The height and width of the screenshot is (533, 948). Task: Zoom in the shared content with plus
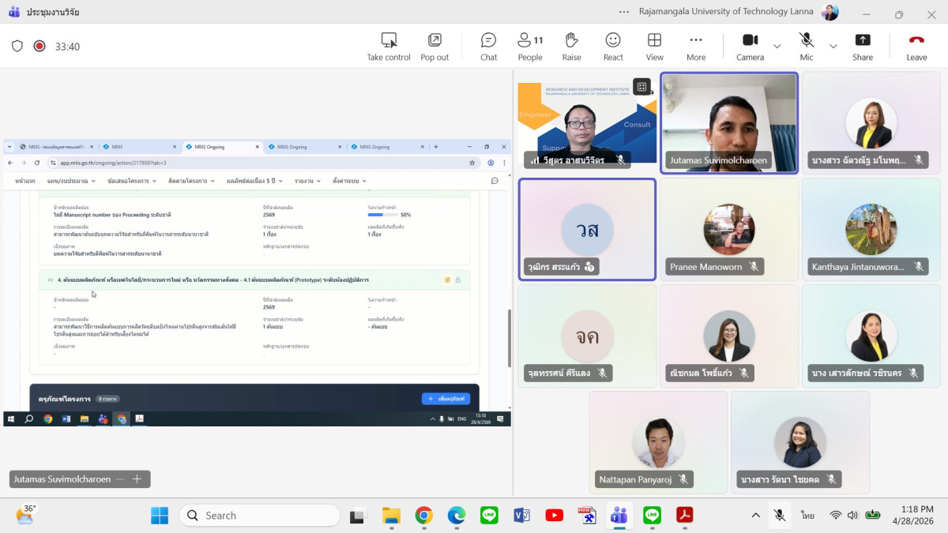click(x=137, y=479)
